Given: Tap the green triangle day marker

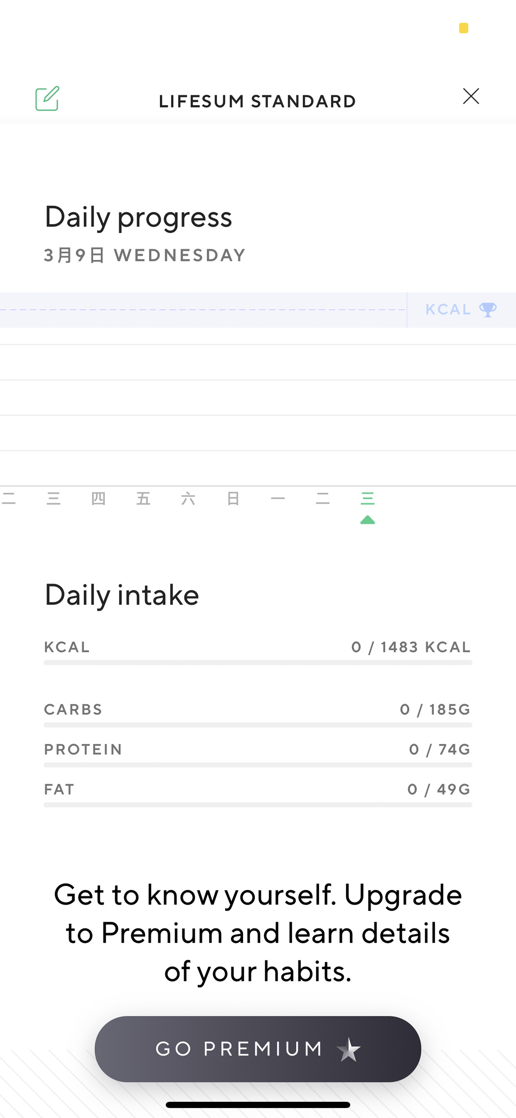Looking at the screenshot, I should pos(368,519).
